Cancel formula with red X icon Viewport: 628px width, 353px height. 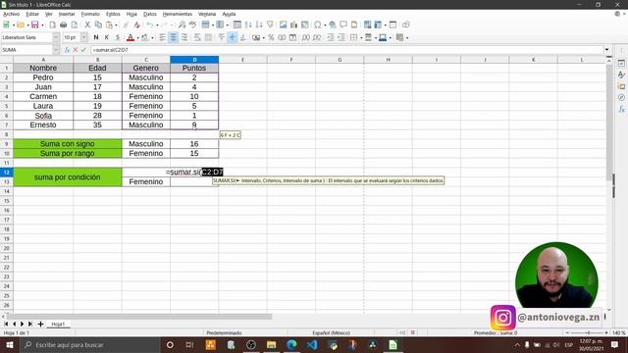click(76, 50)
